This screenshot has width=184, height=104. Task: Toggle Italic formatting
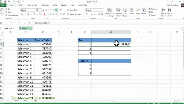point(25,14)
